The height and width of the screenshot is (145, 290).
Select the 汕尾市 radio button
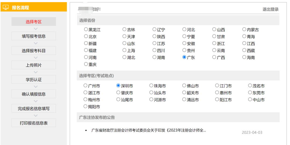(x=118, y=100)
